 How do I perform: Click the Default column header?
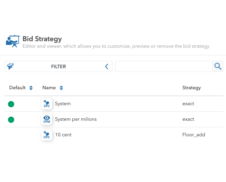tap(17, 88)
